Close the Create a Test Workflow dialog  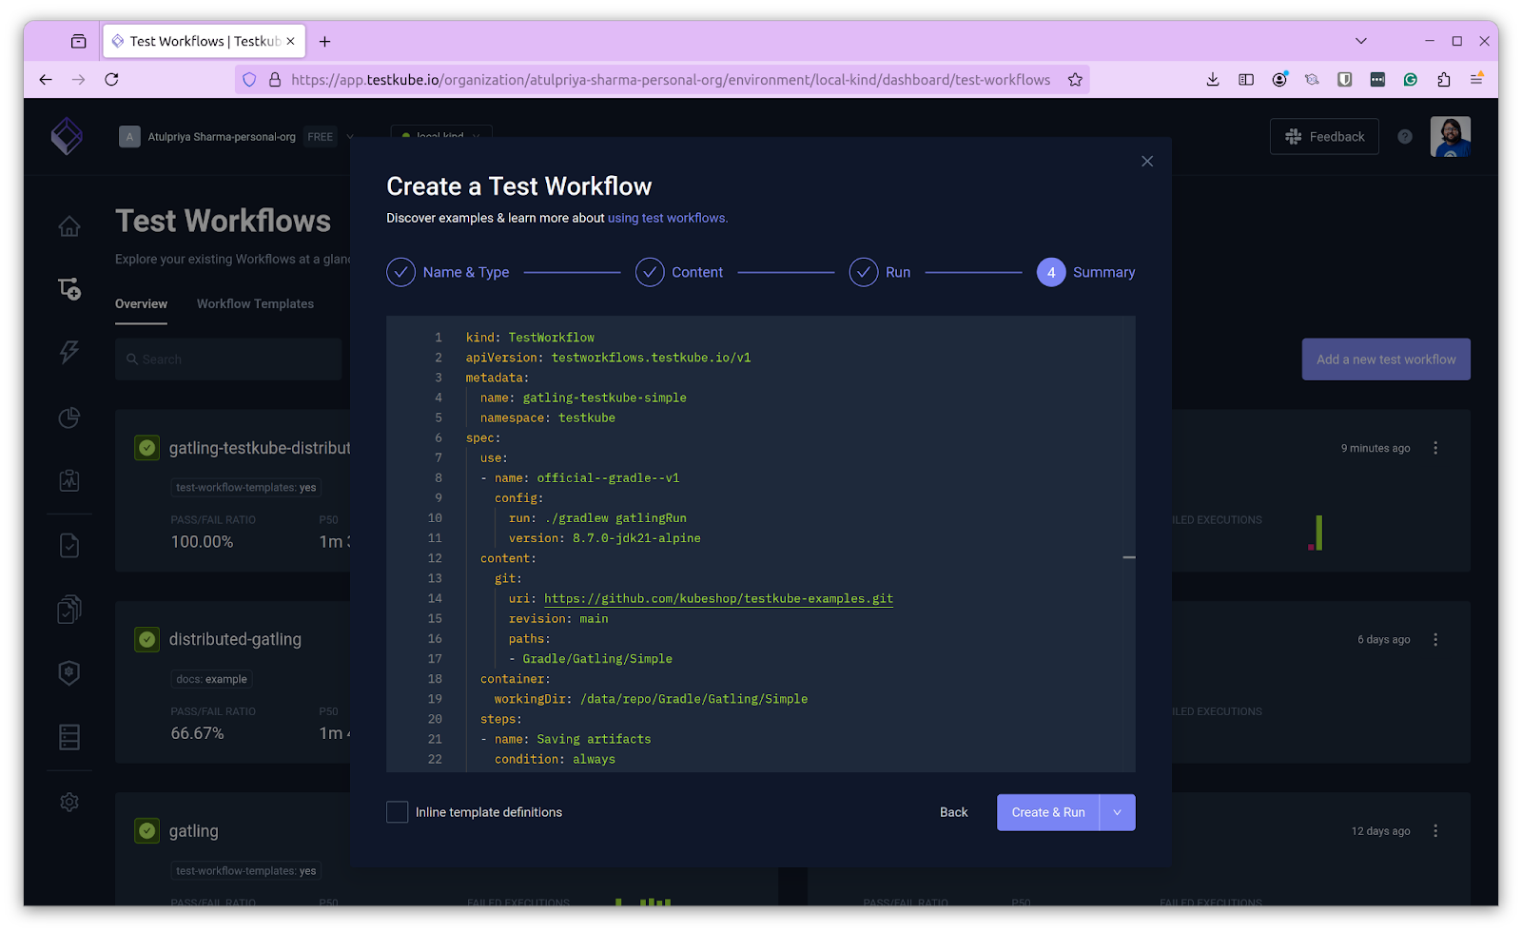point(1147,162)
